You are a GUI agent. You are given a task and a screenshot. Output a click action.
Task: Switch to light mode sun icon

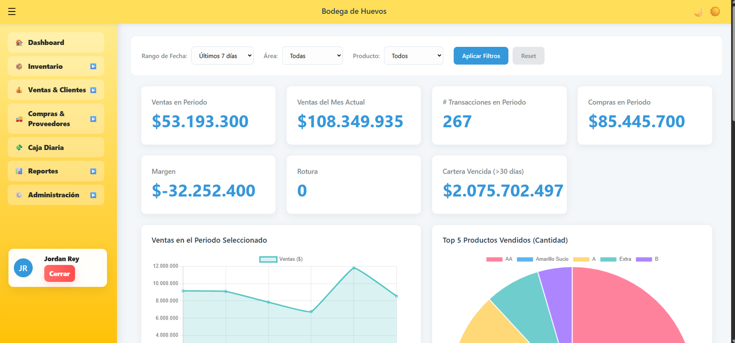715,11
